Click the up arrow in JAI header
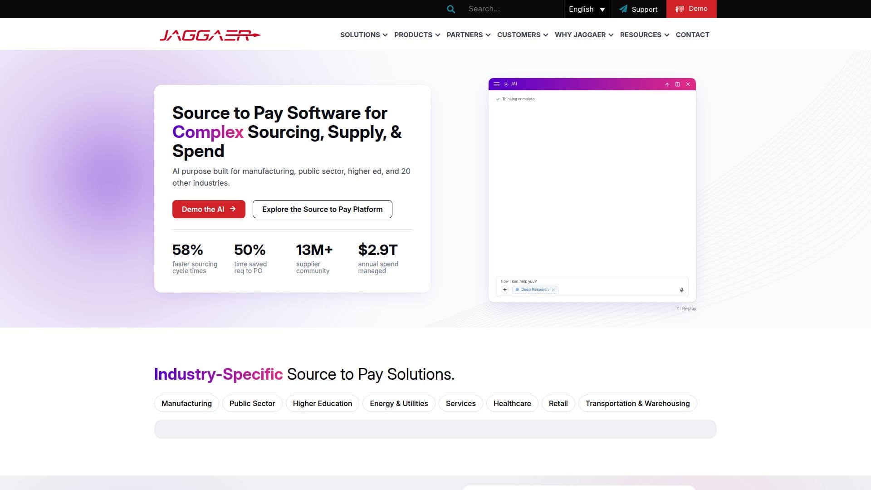Viewport: 871px width, 490px height. coord(667,84)
